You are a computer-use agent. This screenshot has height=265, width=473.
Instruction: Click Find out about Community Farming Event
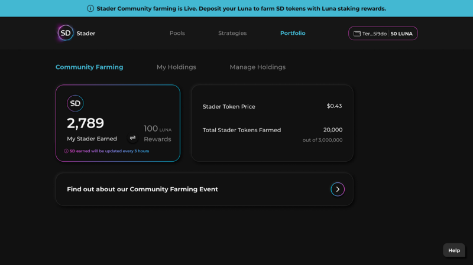(x=142, y=189)
